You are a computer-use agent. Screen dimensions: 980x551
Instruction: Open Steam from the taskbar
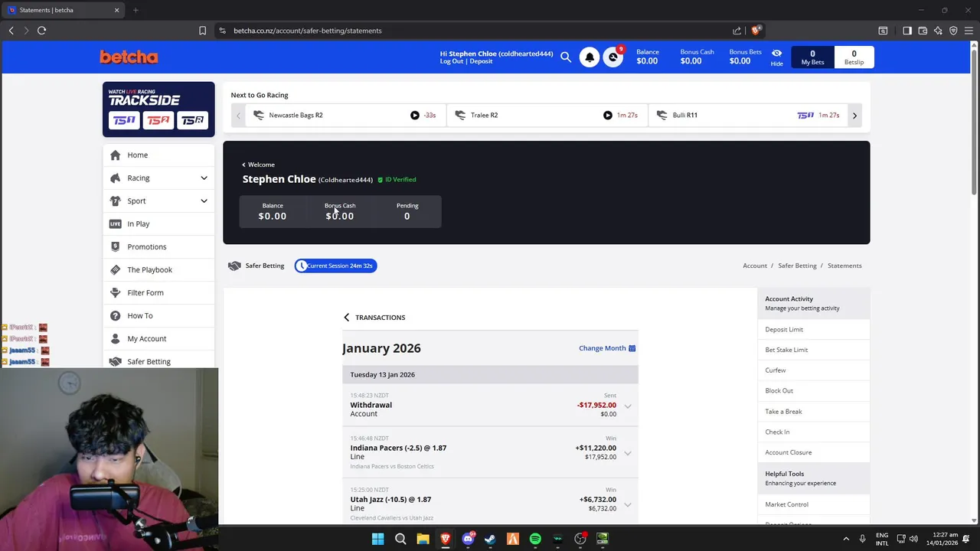490,539
